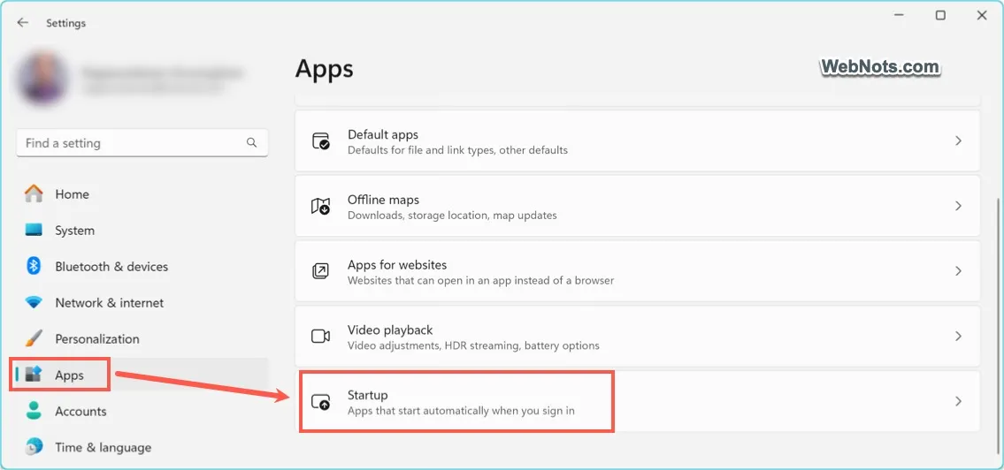
Task: Click the Network wifi icon
Action: 34,302
